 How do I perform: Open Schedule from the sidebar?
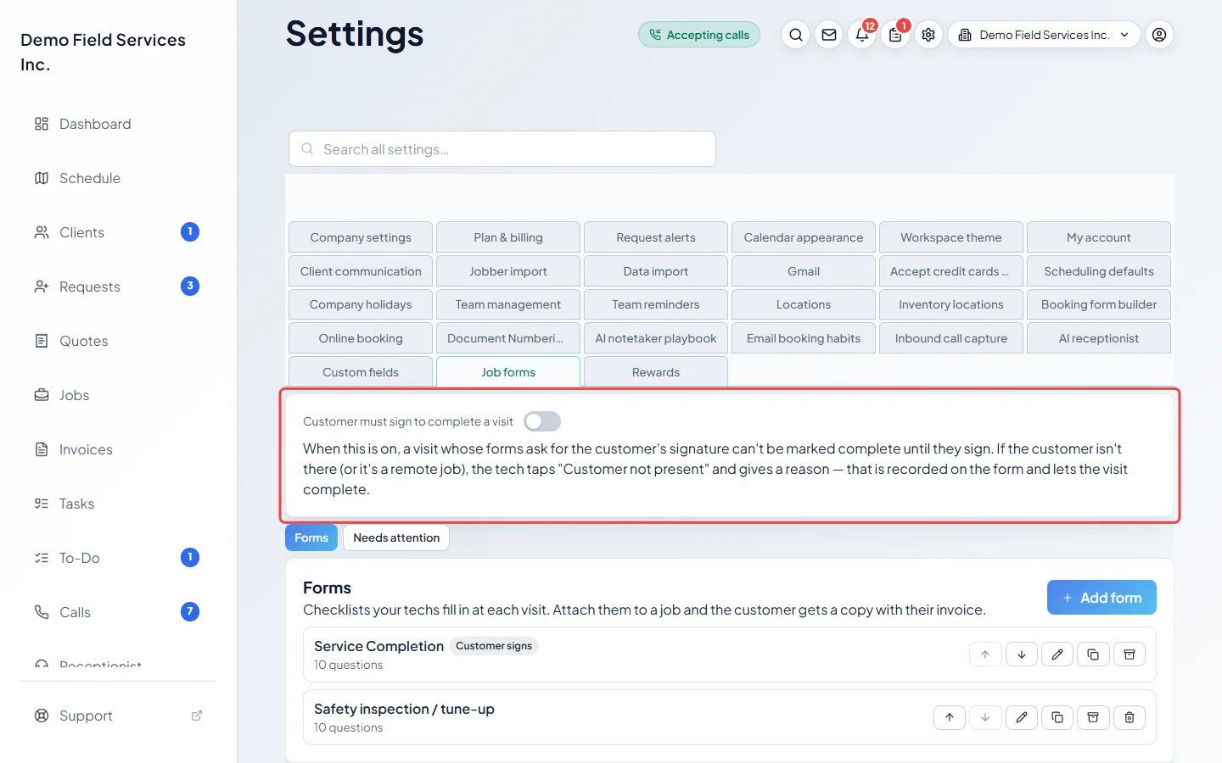tap(119, 178)
